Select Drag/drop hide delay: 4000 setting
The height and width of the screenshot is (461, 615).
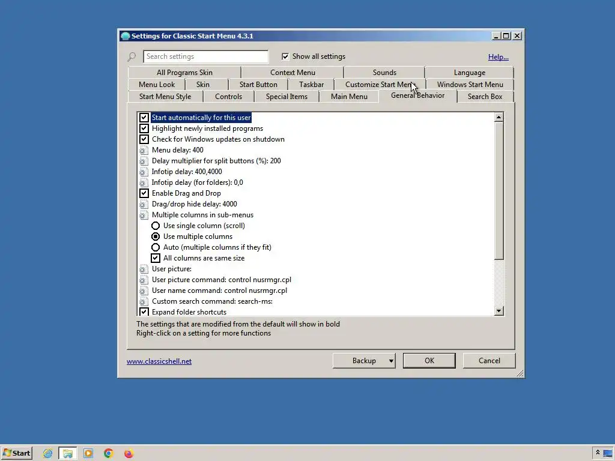194,204
